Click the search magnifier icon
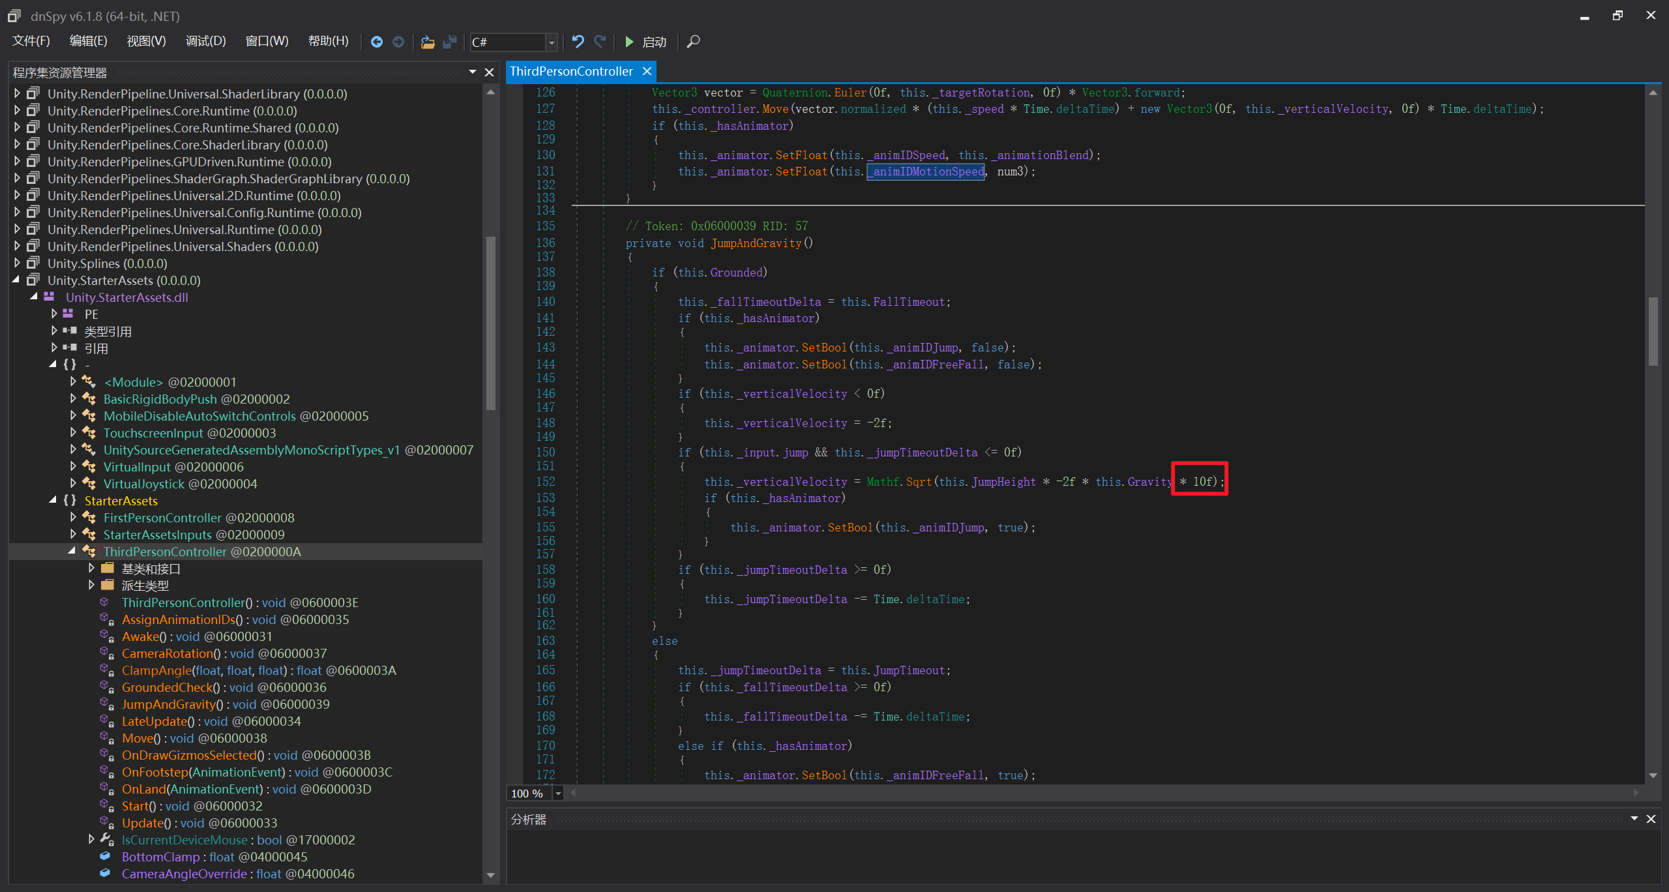Screen dimensions: 1669x892 [693, 42]
